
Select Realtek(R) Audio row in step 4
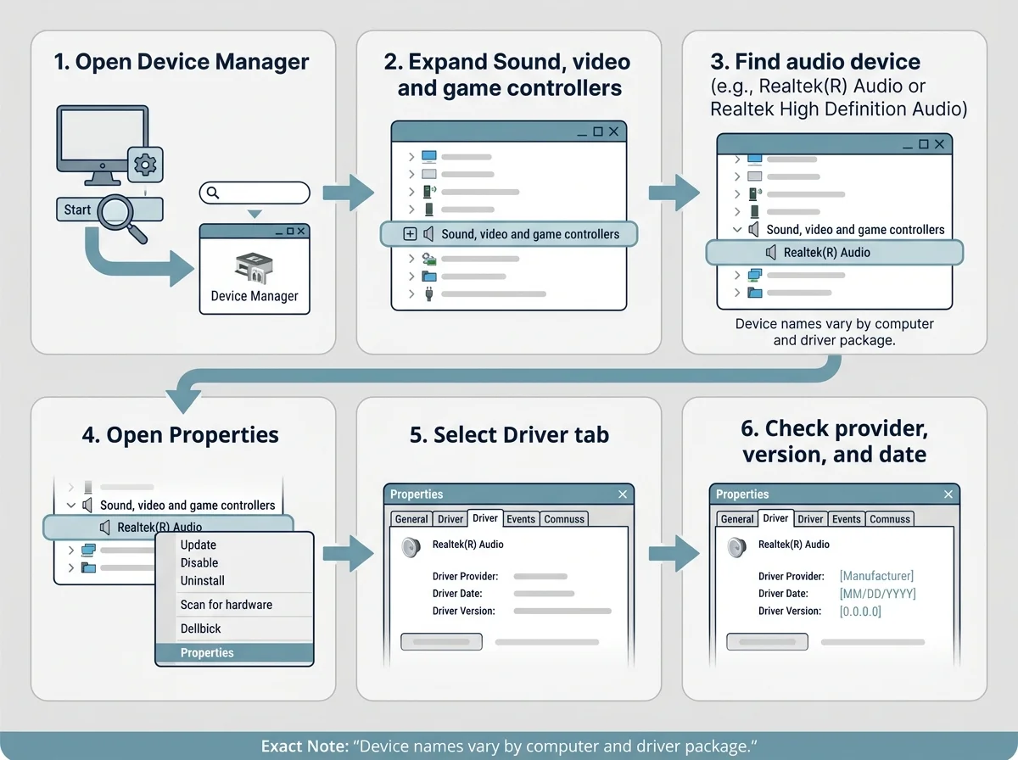(x=168, y=527)
